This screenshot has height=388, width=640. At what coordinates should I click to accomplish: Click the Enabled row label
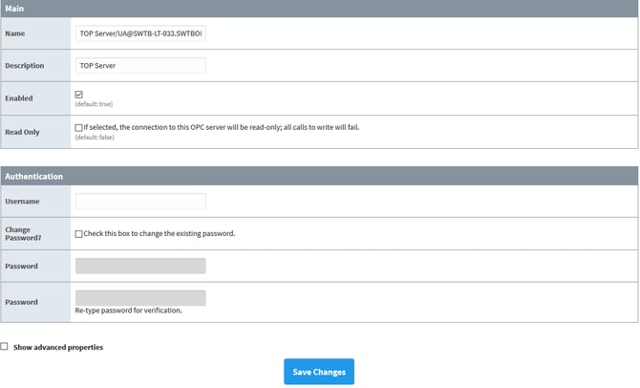click(21, 98)
